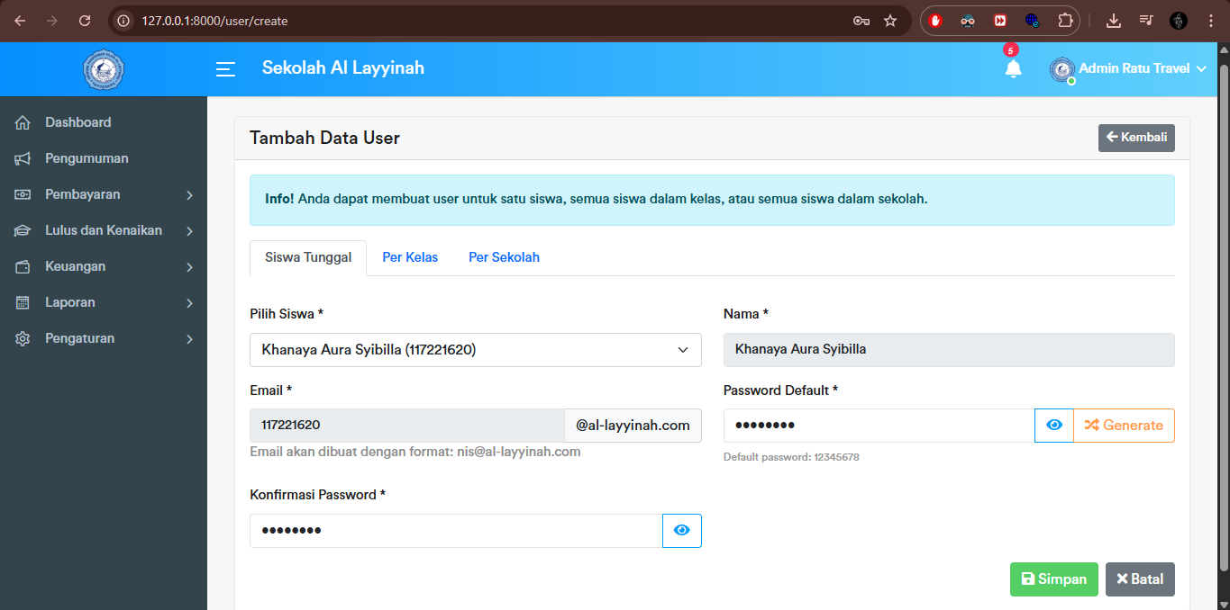Click the school logo in header
Screen dimensions: 1230x610
click(x=103, y=69)
